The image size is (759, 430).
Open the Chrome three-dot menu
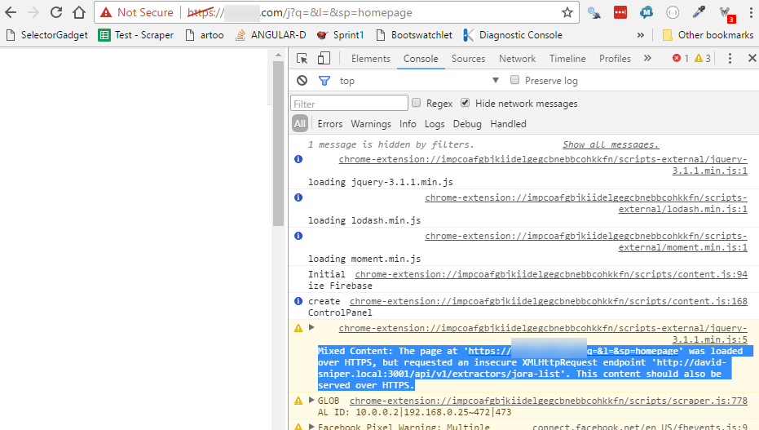[751, 12]
